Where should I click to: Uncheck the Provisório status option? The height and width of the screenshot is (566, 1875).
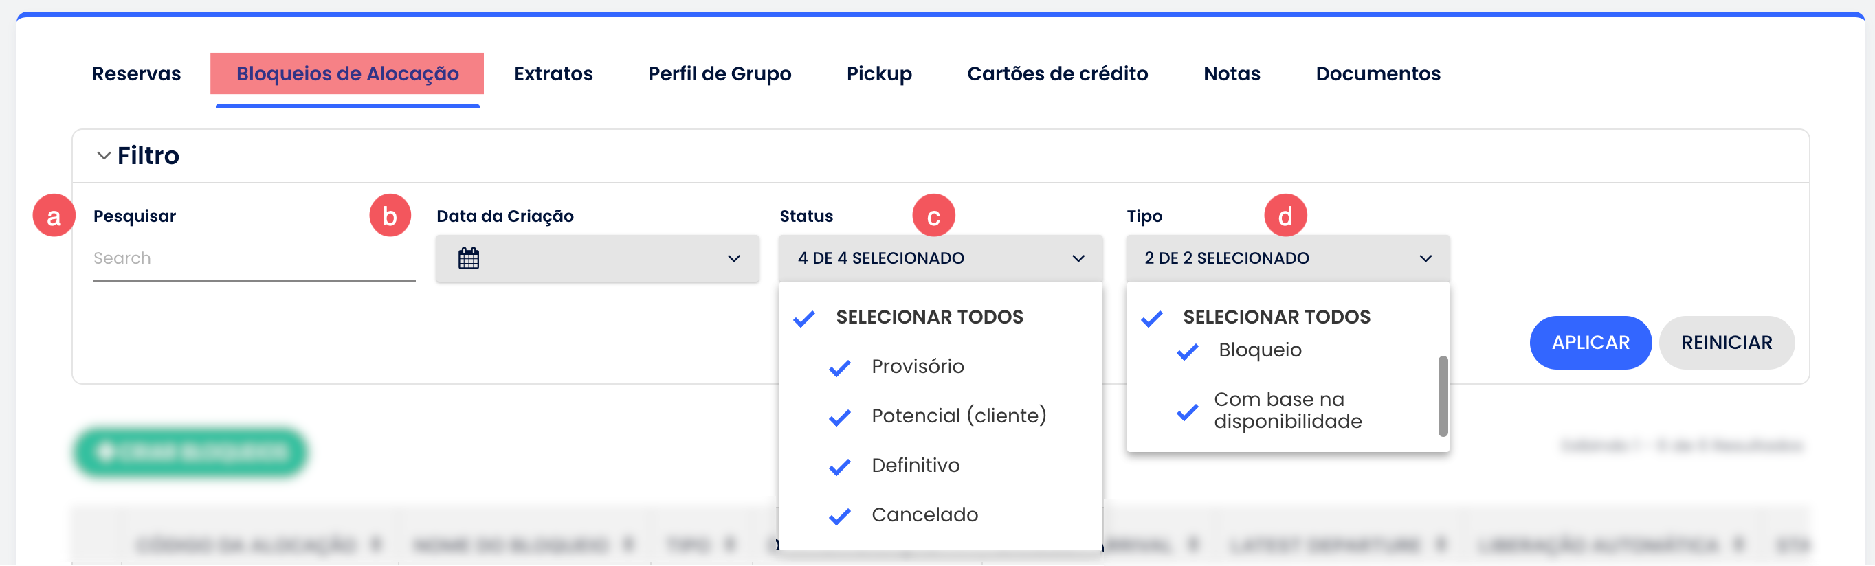pyautogui.click(x=840, y=368)
